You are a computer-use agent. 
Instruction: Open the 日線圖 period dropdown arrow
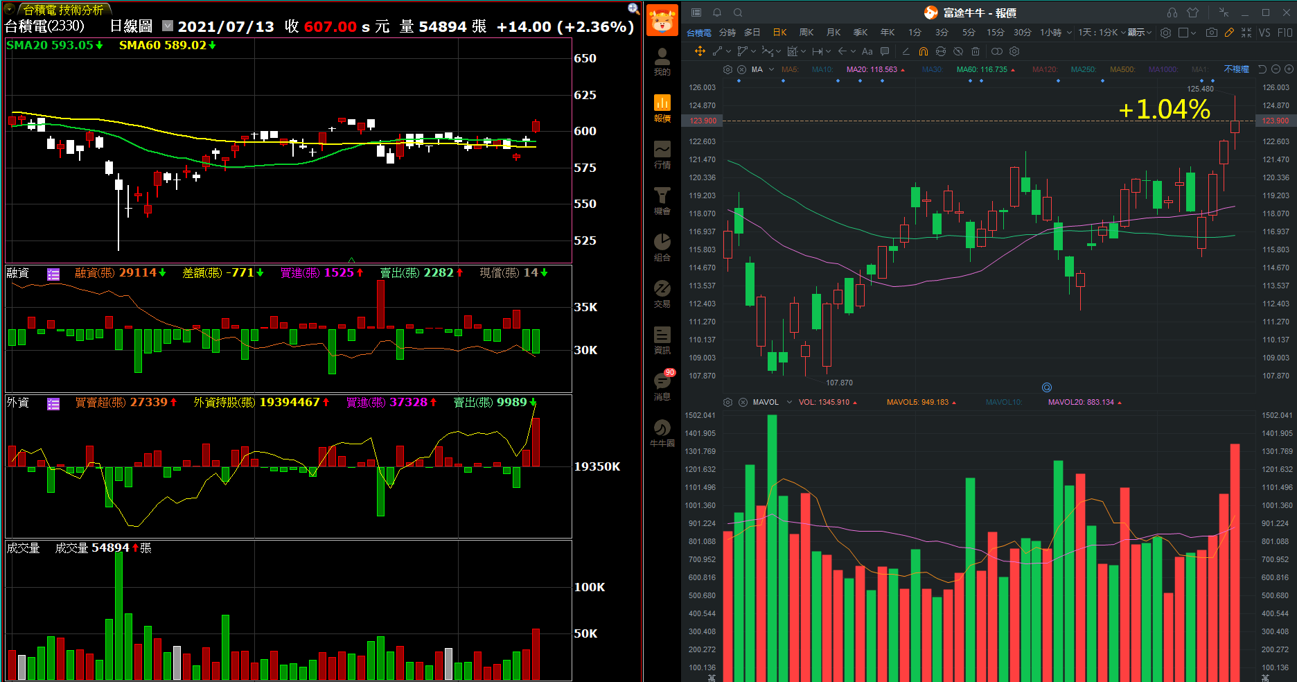pos(168,26)
